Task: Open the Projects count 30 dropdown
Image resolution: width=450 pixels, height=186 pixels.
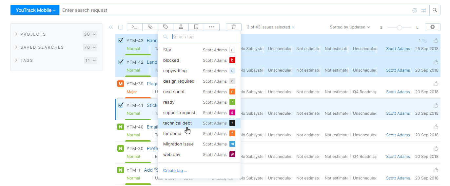Action: 90,34
